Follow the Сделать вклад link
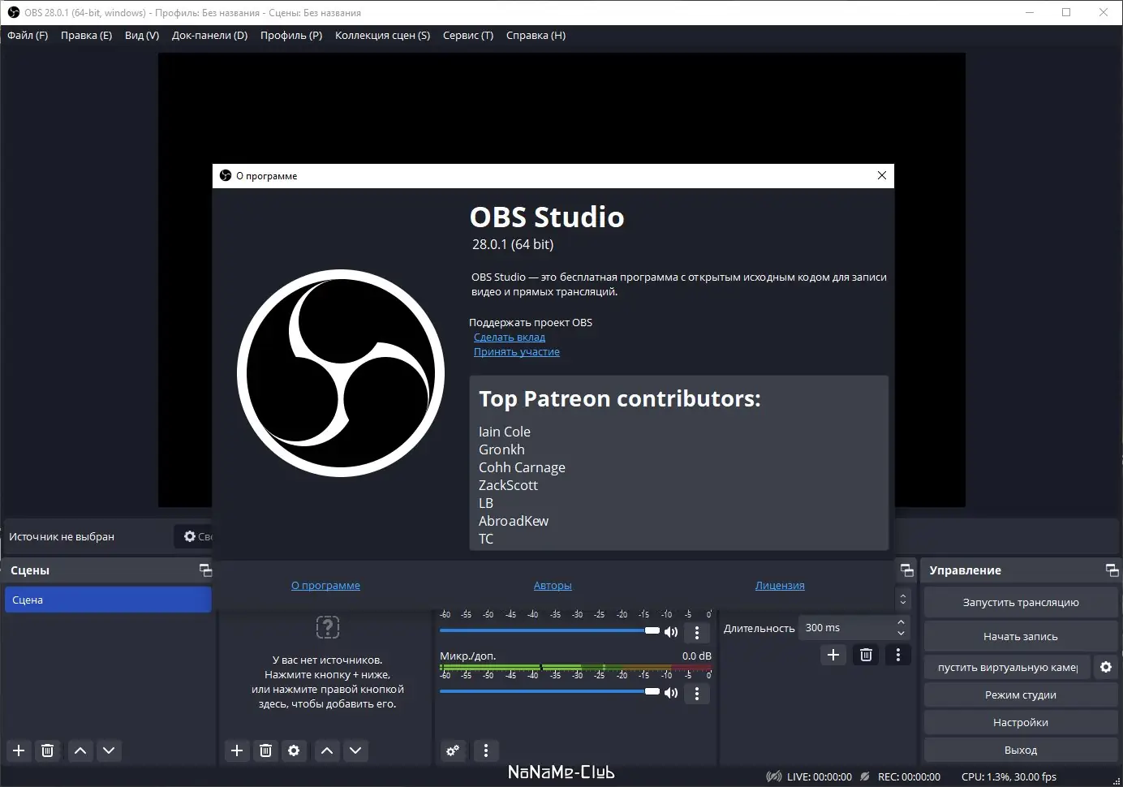This screenshot has height=787, width=1123. (510, 338)
